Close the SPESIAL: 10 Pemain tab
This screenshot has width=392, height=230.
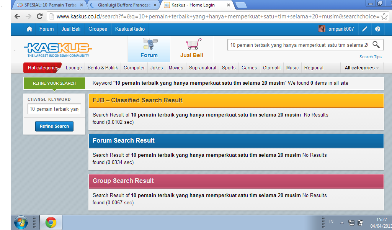81,5
